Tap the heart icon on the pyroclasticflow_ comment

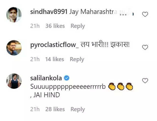(x=145, y=47)
